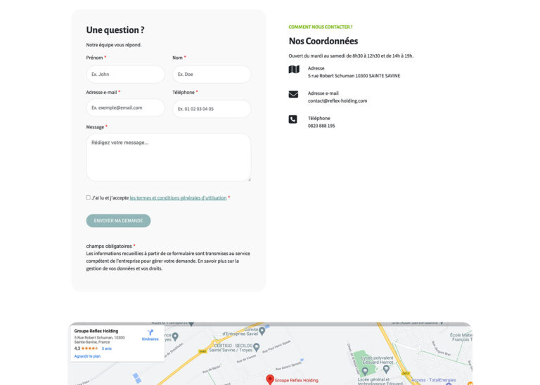The height and width of the screenshot is (385, 540).
Task: Click inside the Message text area
Action: click(x=168, y=157)
